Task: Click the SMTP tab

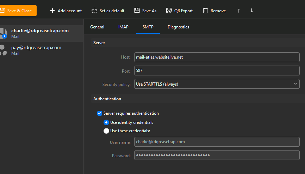Action: [x=148, y=27]
